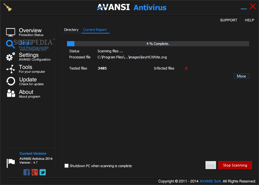Click the About people icon

tap(11, 93)
